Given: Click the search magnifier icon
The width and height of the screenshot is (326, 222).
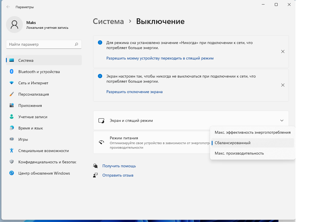Looking at the screenshot, I should [76, 44].
